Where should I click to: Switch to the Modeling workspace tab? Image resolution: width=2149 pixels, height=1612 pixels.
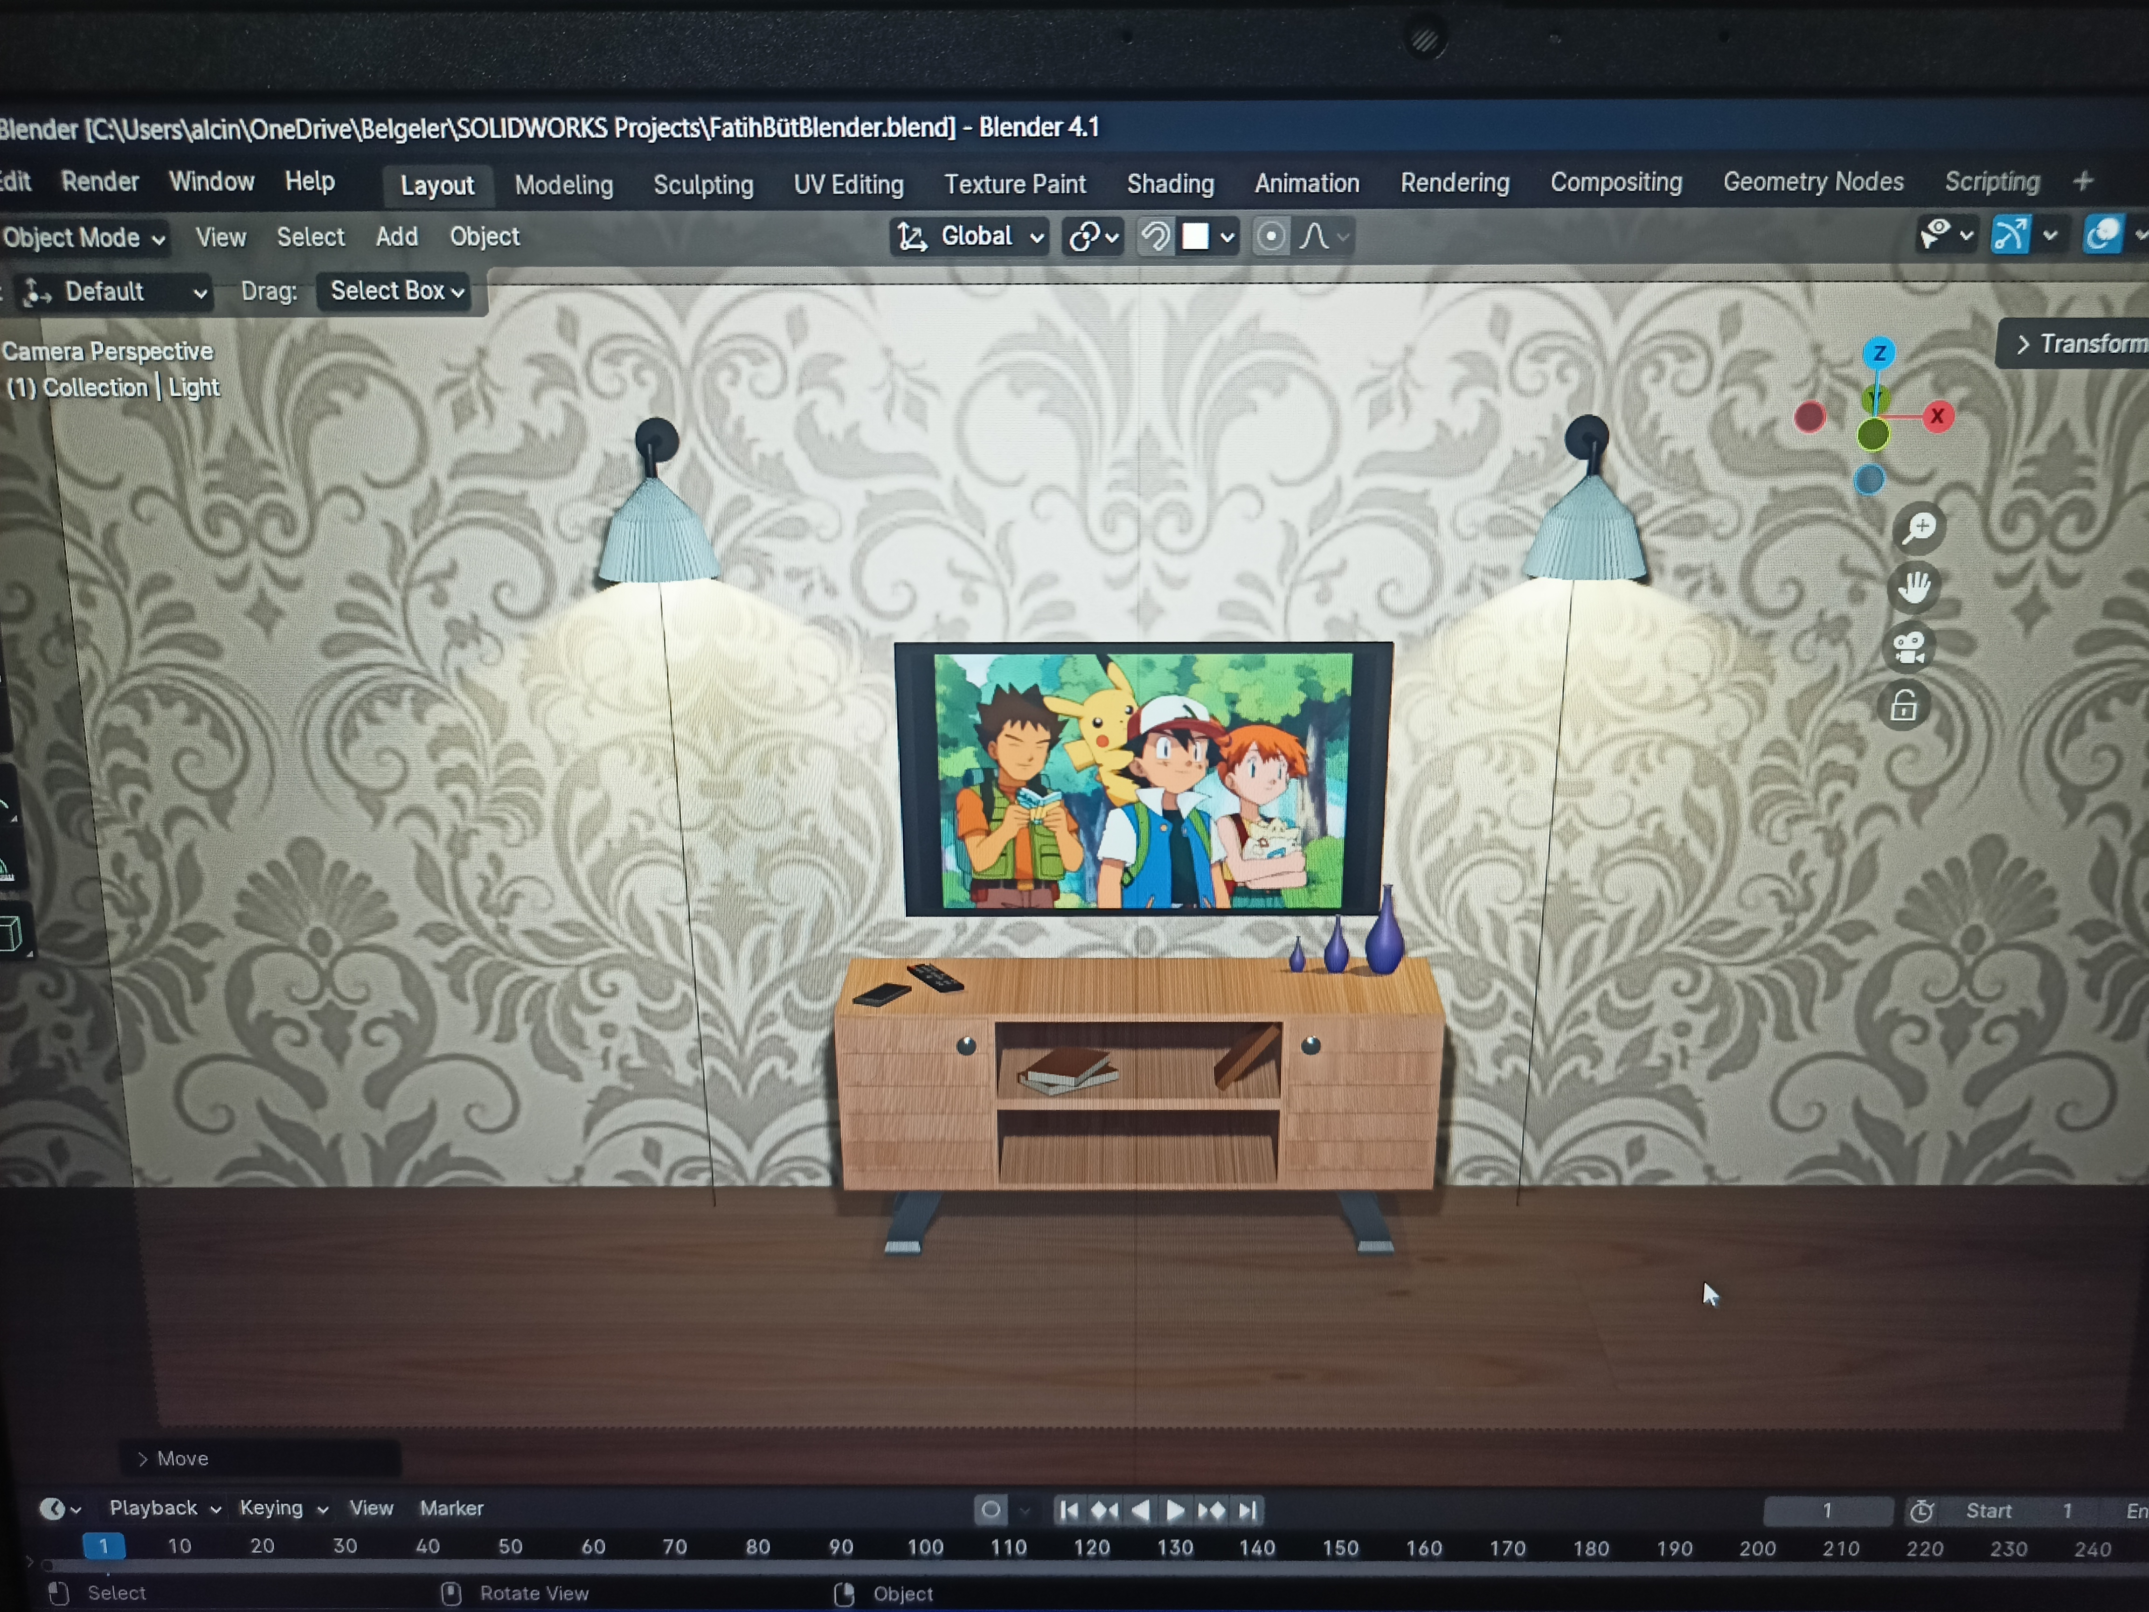(563, 185)
